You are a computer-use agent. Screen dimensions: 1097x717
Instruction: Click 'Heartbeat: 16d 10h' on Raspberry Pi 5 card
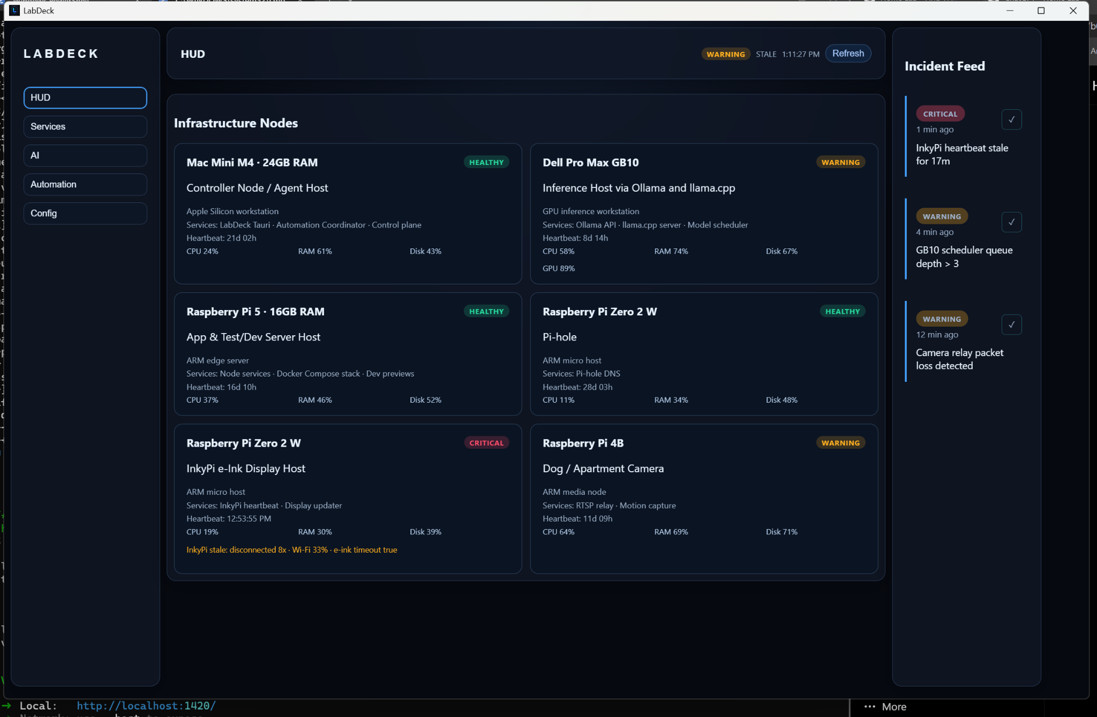(x=221, y=387)
